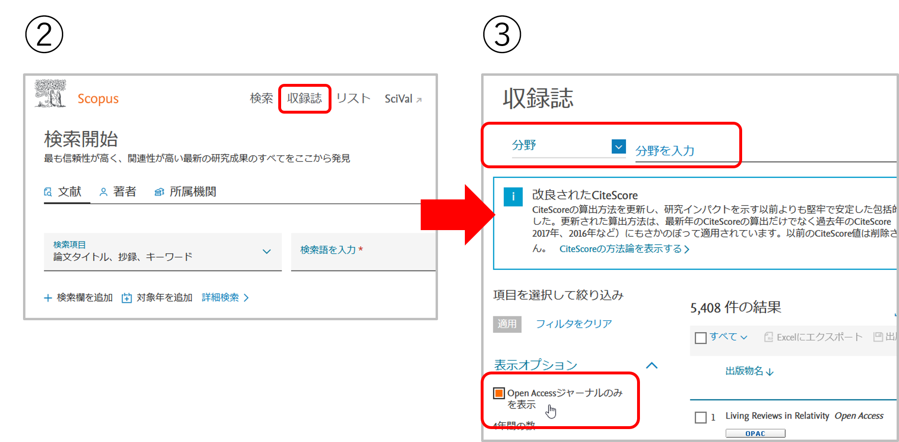The image size is (899, 442).
Task: Click the Scopus tree logo icon
Action: point(50,93)
